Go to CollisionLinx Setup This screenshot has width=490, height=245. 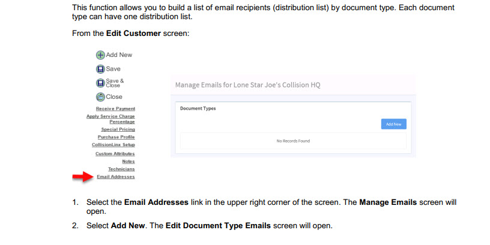point(113,144)
